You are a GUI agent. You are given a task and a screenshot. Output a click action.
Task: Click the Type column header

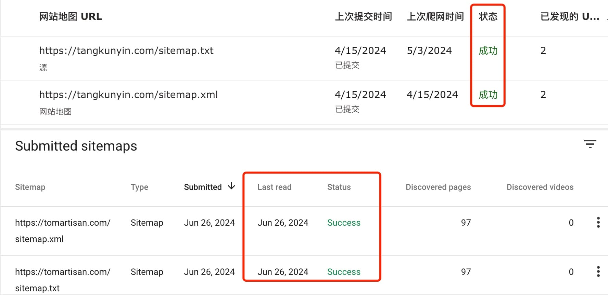coord(139,187)
